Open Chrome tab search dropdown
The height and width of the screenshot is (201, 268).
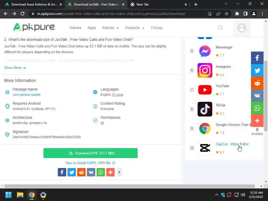226,4
